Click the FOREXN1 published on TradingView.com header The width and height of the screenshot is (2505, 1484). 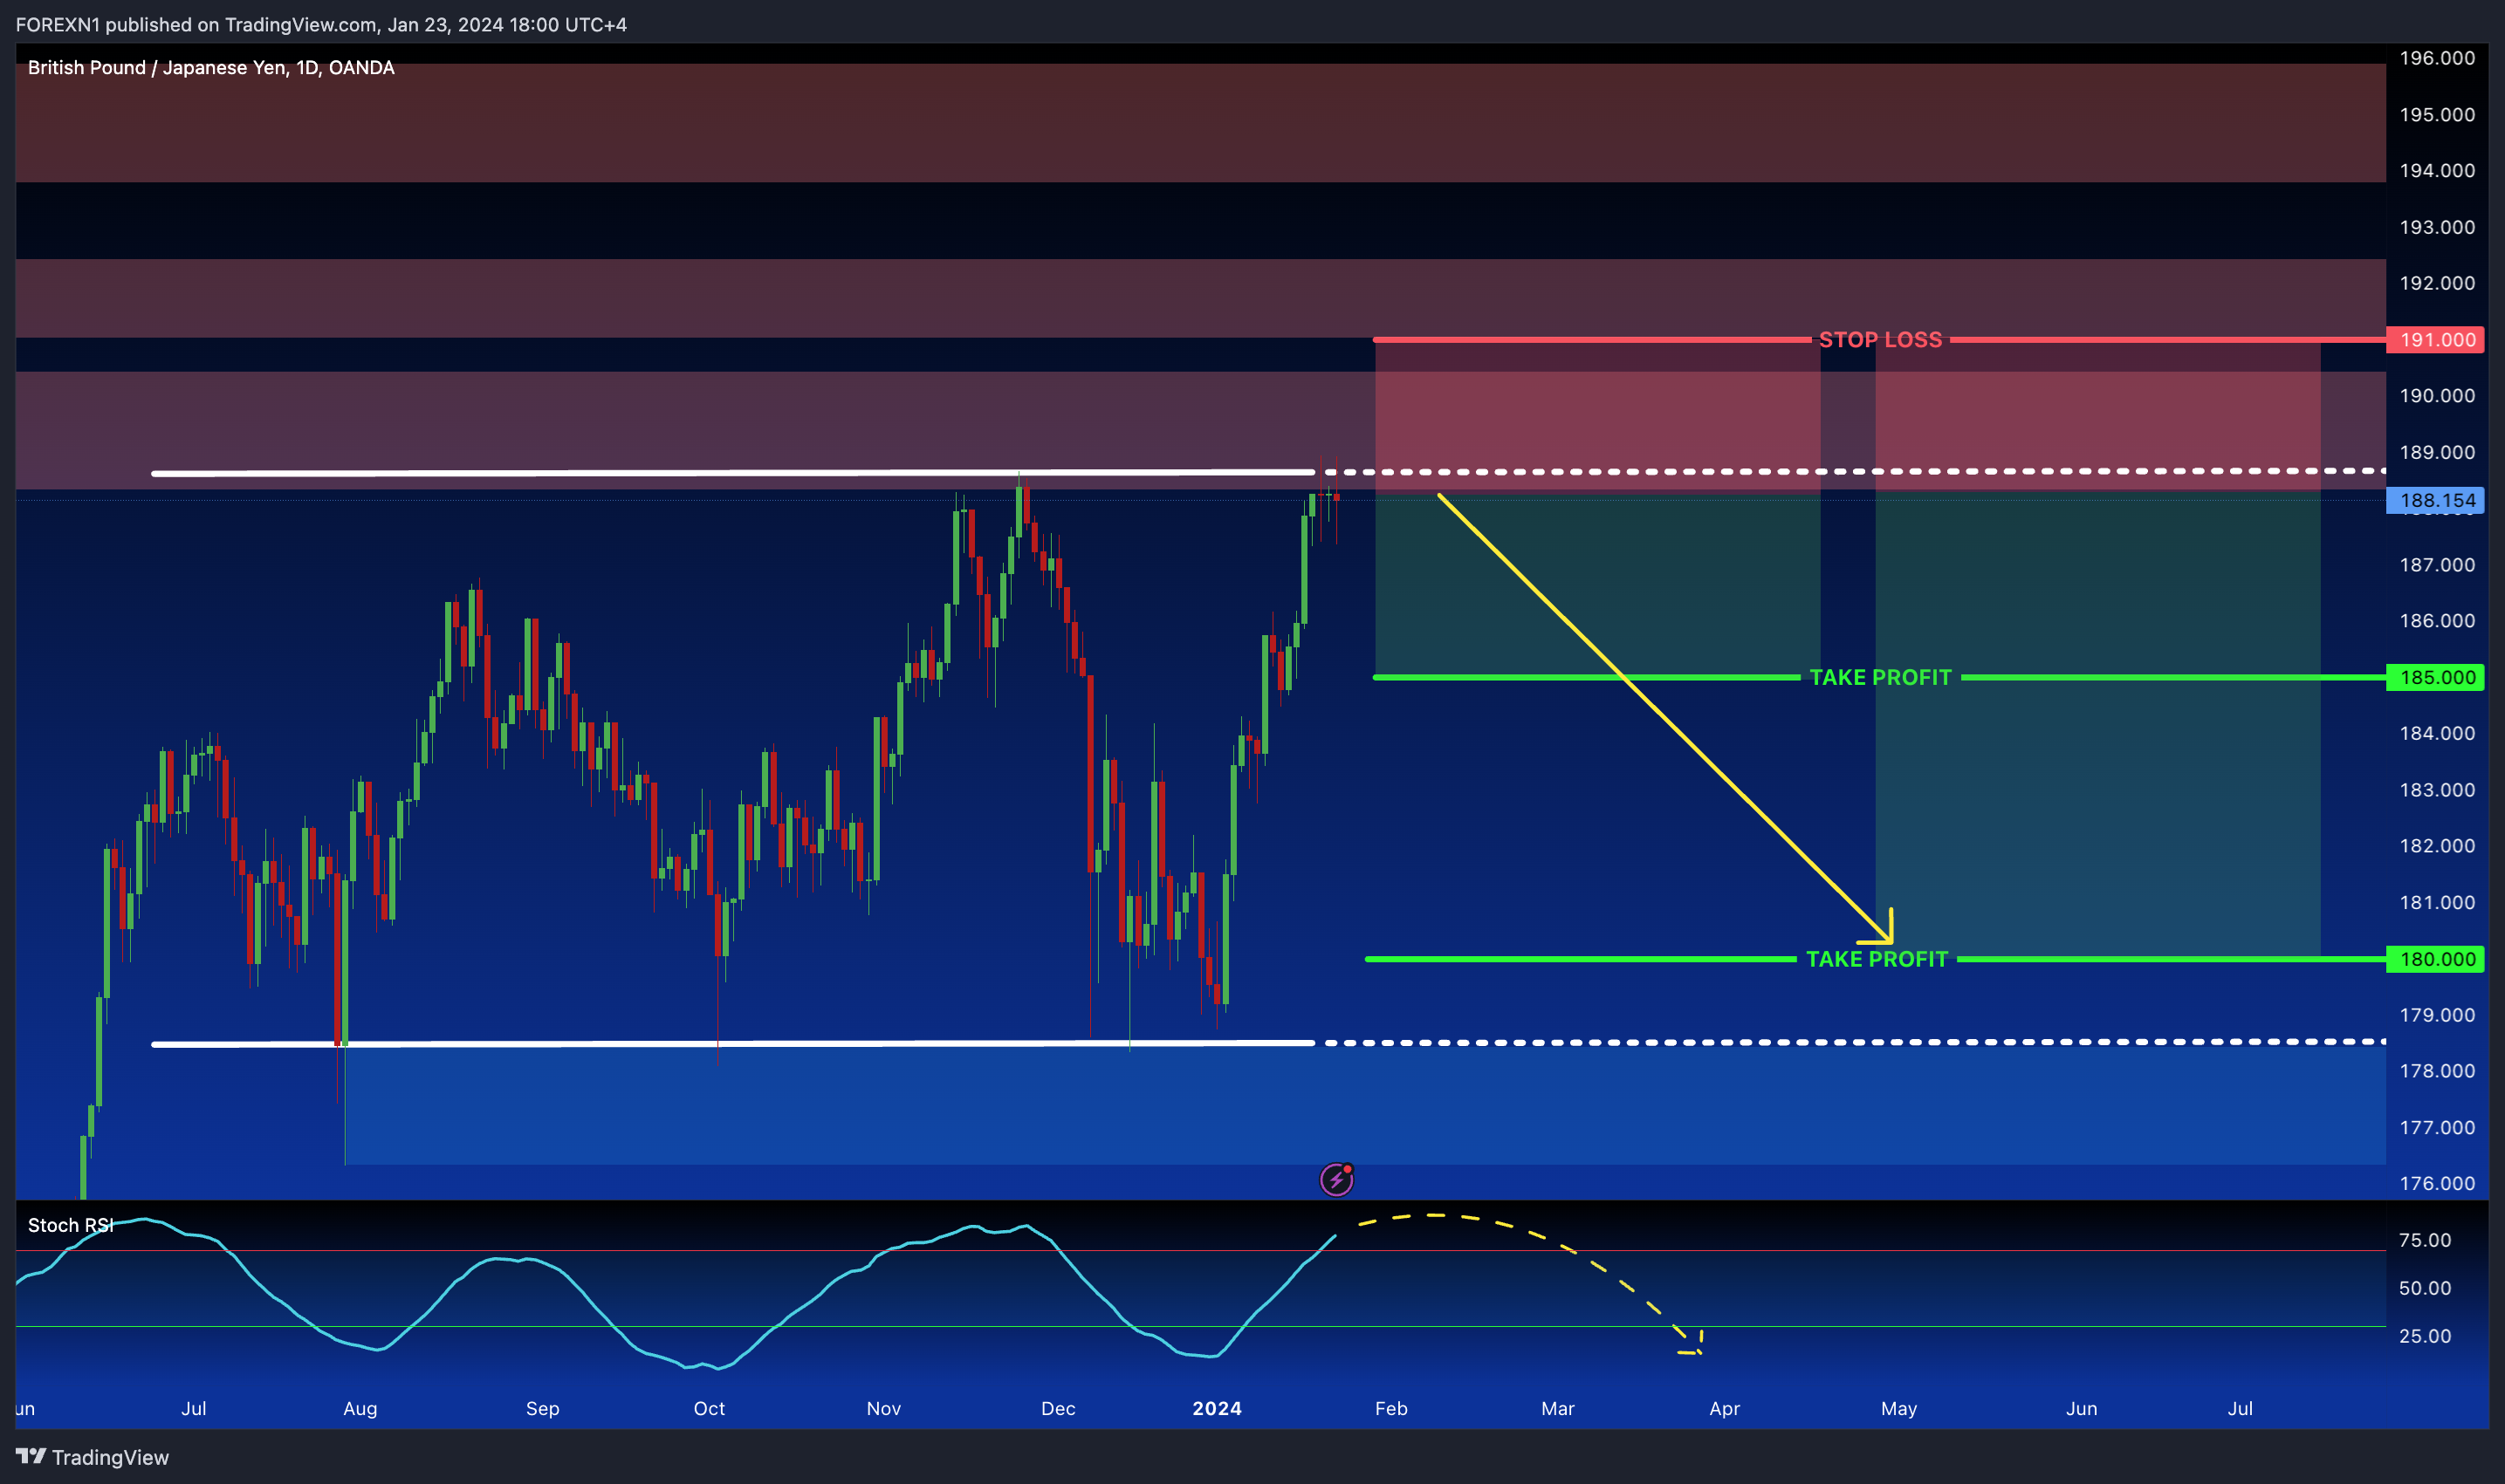[321, 24]
